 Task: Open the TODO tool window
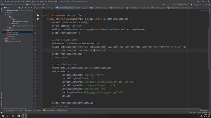pyautogui.click(x=20, y=110)
